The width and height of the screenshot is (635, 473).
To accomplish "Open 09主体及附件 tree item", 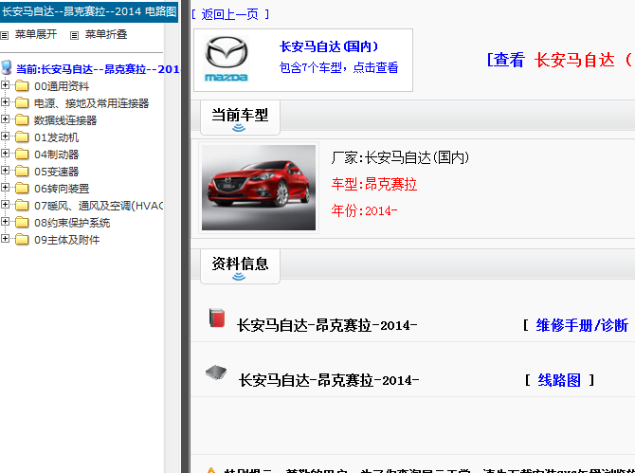I will [67, 240].
